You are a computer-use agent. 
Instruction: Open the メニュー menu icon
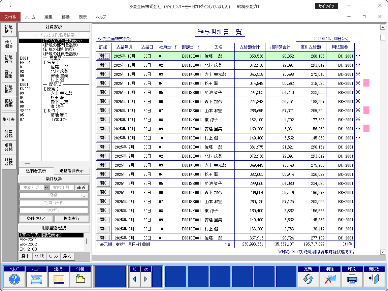[x=36, y=279]
